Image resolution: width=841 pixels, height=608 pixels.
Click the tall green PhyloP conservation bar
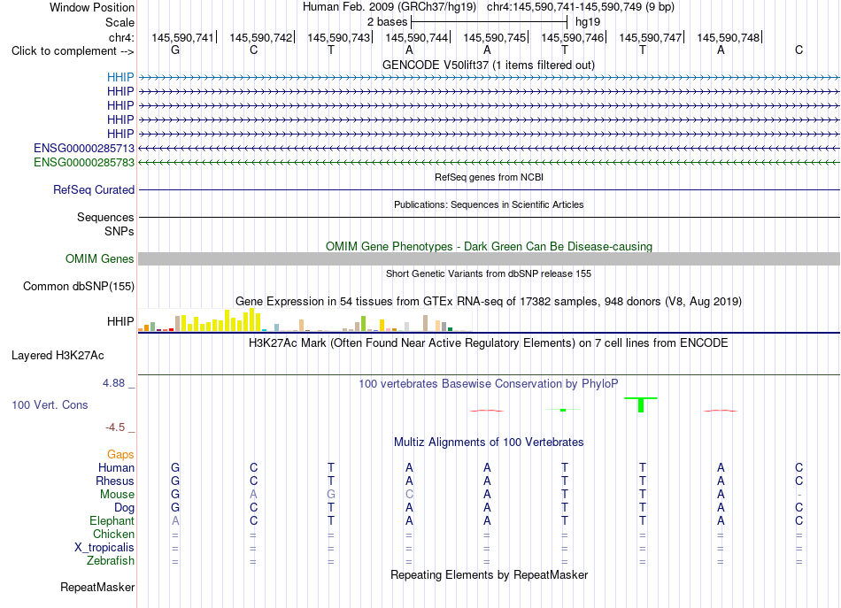pos(640,404)
